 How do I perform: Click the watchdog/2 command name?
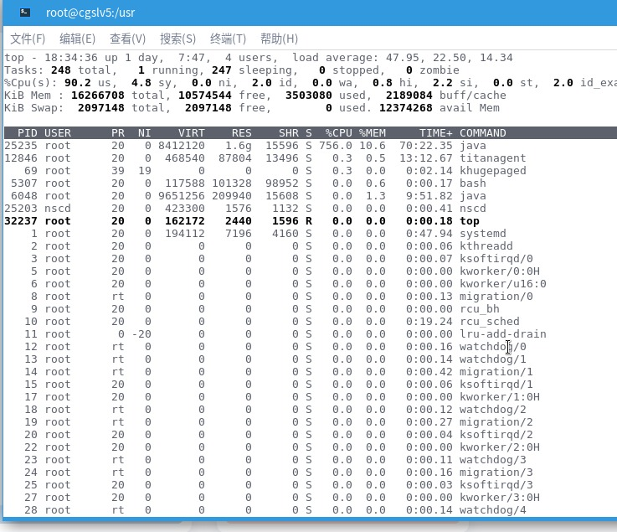pyautogui.click(x=492, y=410)
